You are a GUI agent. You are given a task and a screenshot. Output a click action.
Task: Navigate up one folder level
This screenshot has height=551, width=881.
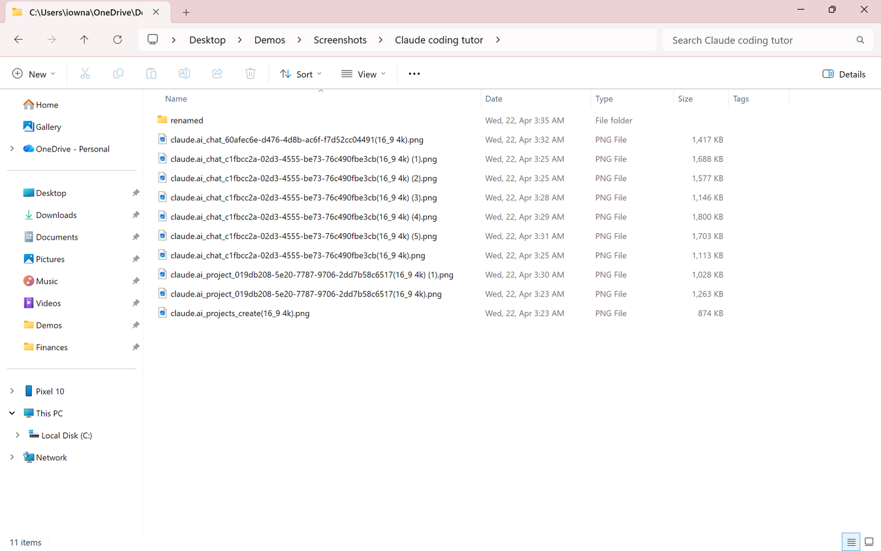[84, 40]
